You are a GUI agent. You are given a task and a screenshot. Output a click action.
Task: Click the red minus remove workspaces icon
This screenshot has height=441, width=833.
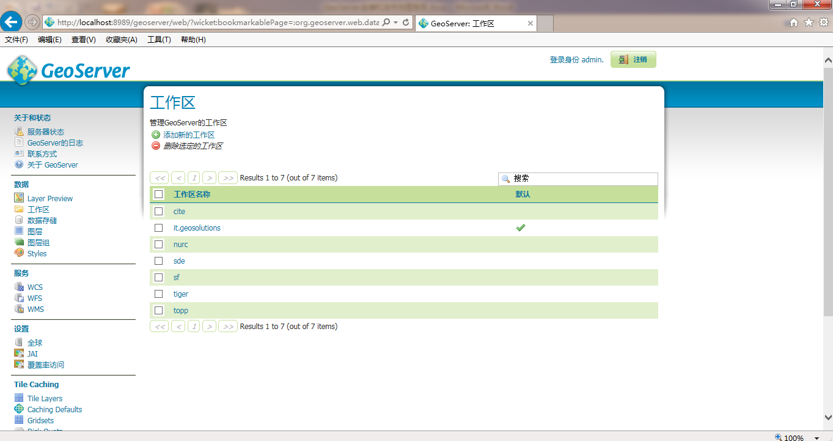coord(156,146)
